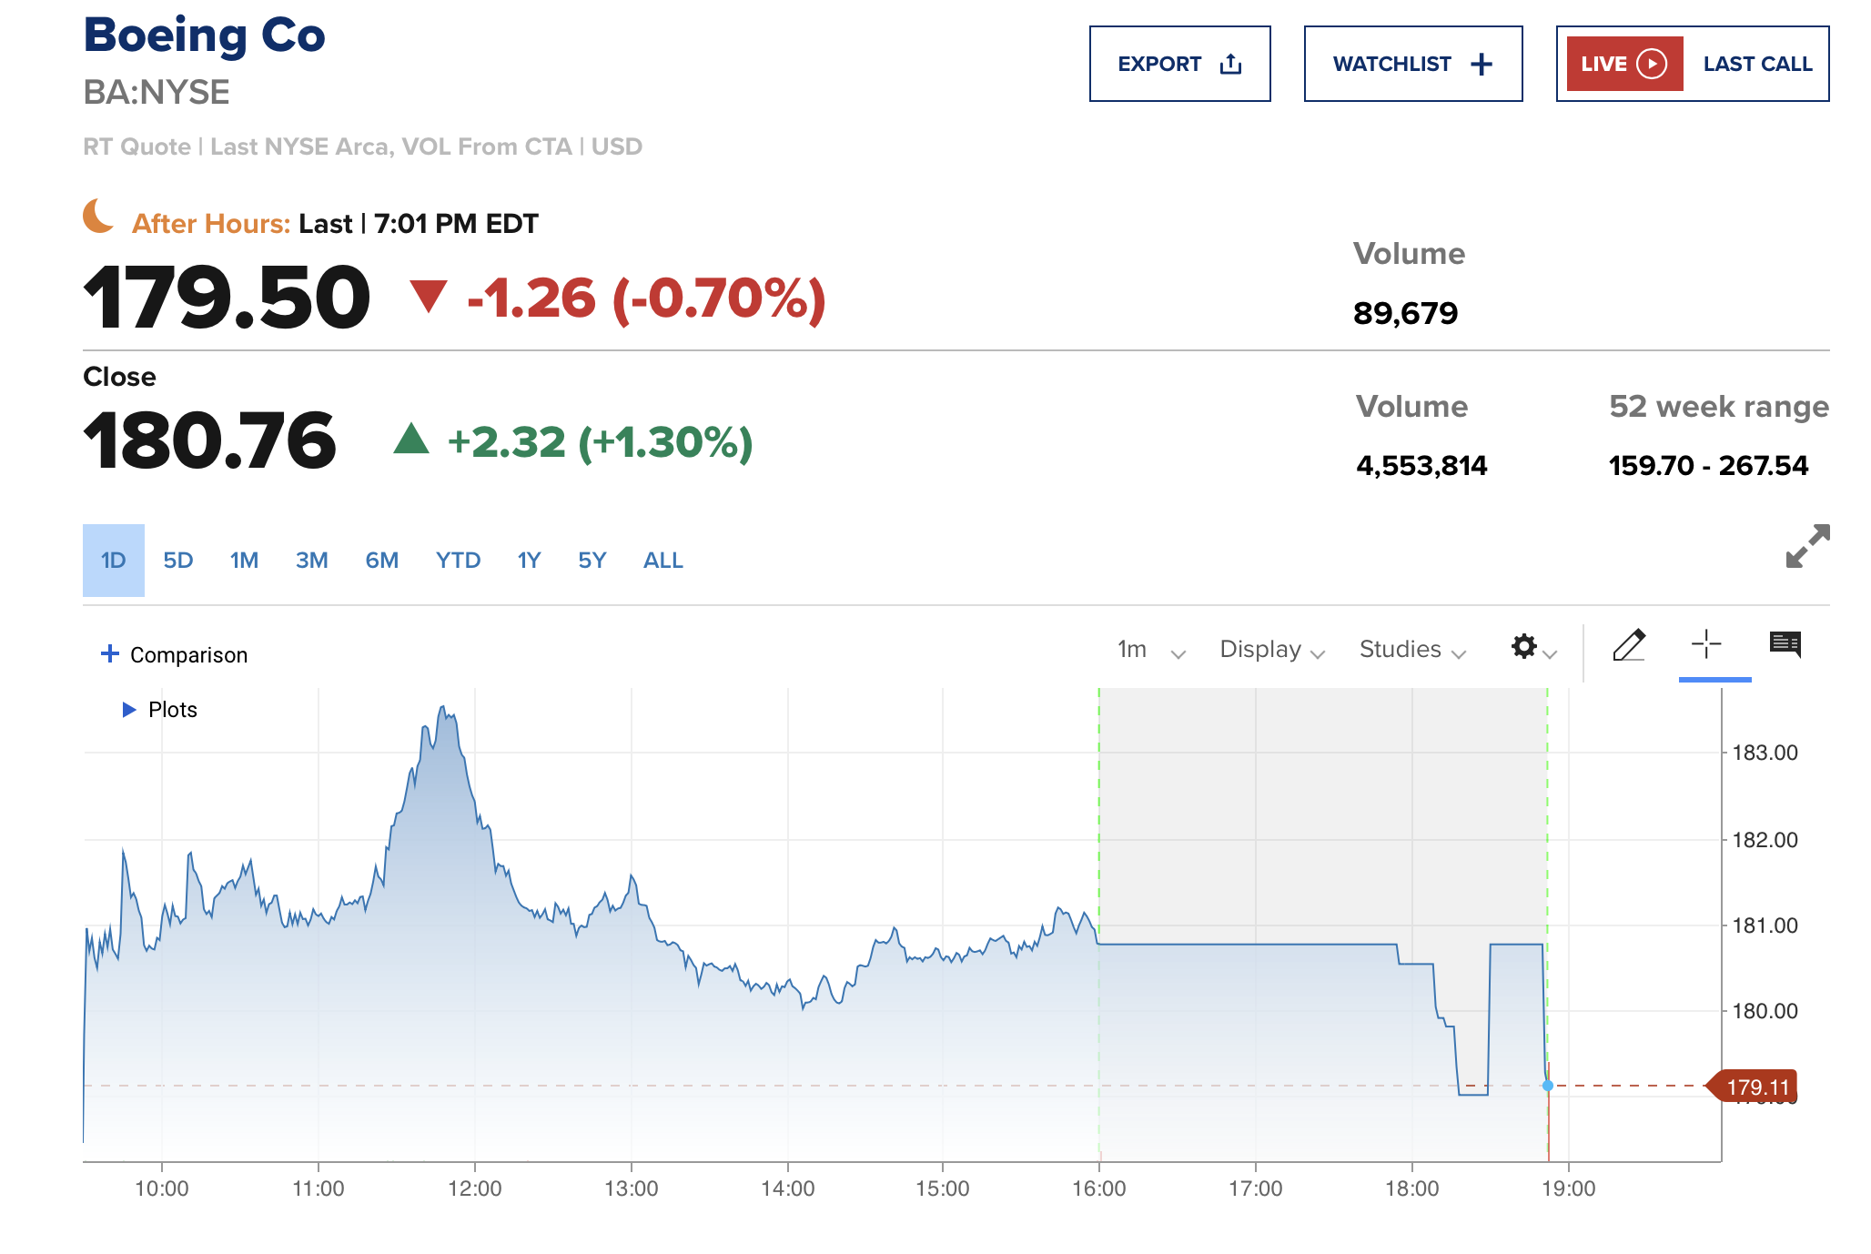
Task: Expand chart to fullscreen
Action: coord(1807,546)
